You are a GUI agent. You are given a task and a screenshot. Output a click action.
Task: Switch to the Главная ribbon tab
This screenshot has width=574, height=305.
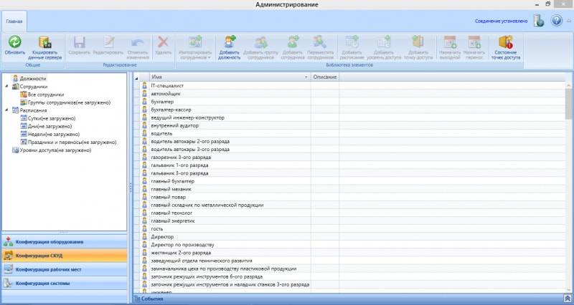(14, 21)
